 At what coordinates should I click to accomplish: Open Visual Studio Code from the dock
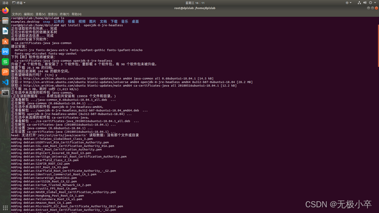(5, 82)
